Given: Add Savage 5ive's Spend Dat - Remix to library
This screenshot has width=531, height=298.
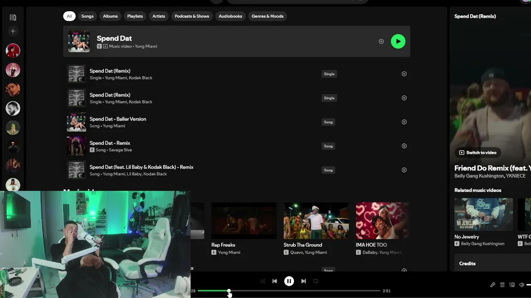Looking at the screenshot, I should tap(404, 146).
